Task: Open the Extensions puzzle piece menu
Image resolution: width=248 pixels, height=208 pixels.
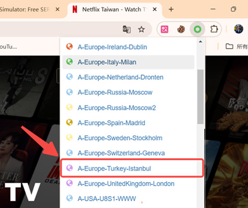Action: (x=214, y=29)
